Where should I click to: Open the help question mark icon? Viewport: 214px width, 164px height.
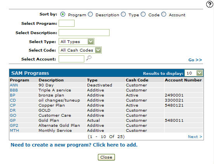209,5
